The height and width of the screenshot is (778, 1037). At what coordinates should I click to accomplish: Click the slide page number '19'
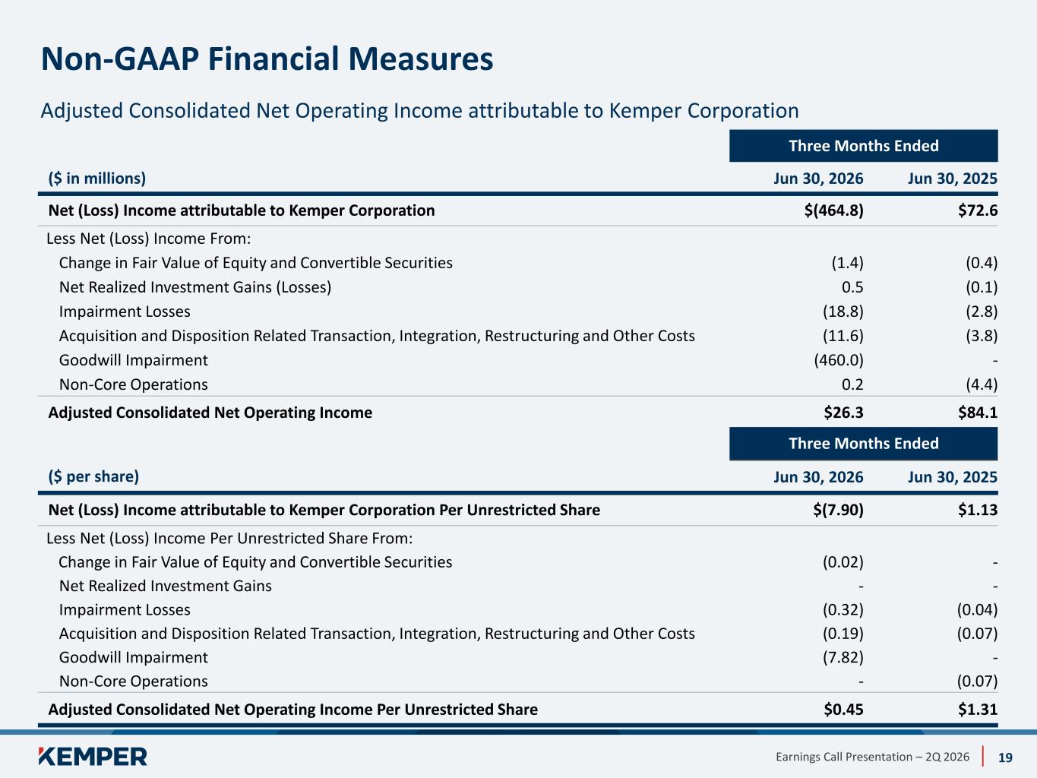[x=1005, y=757]
